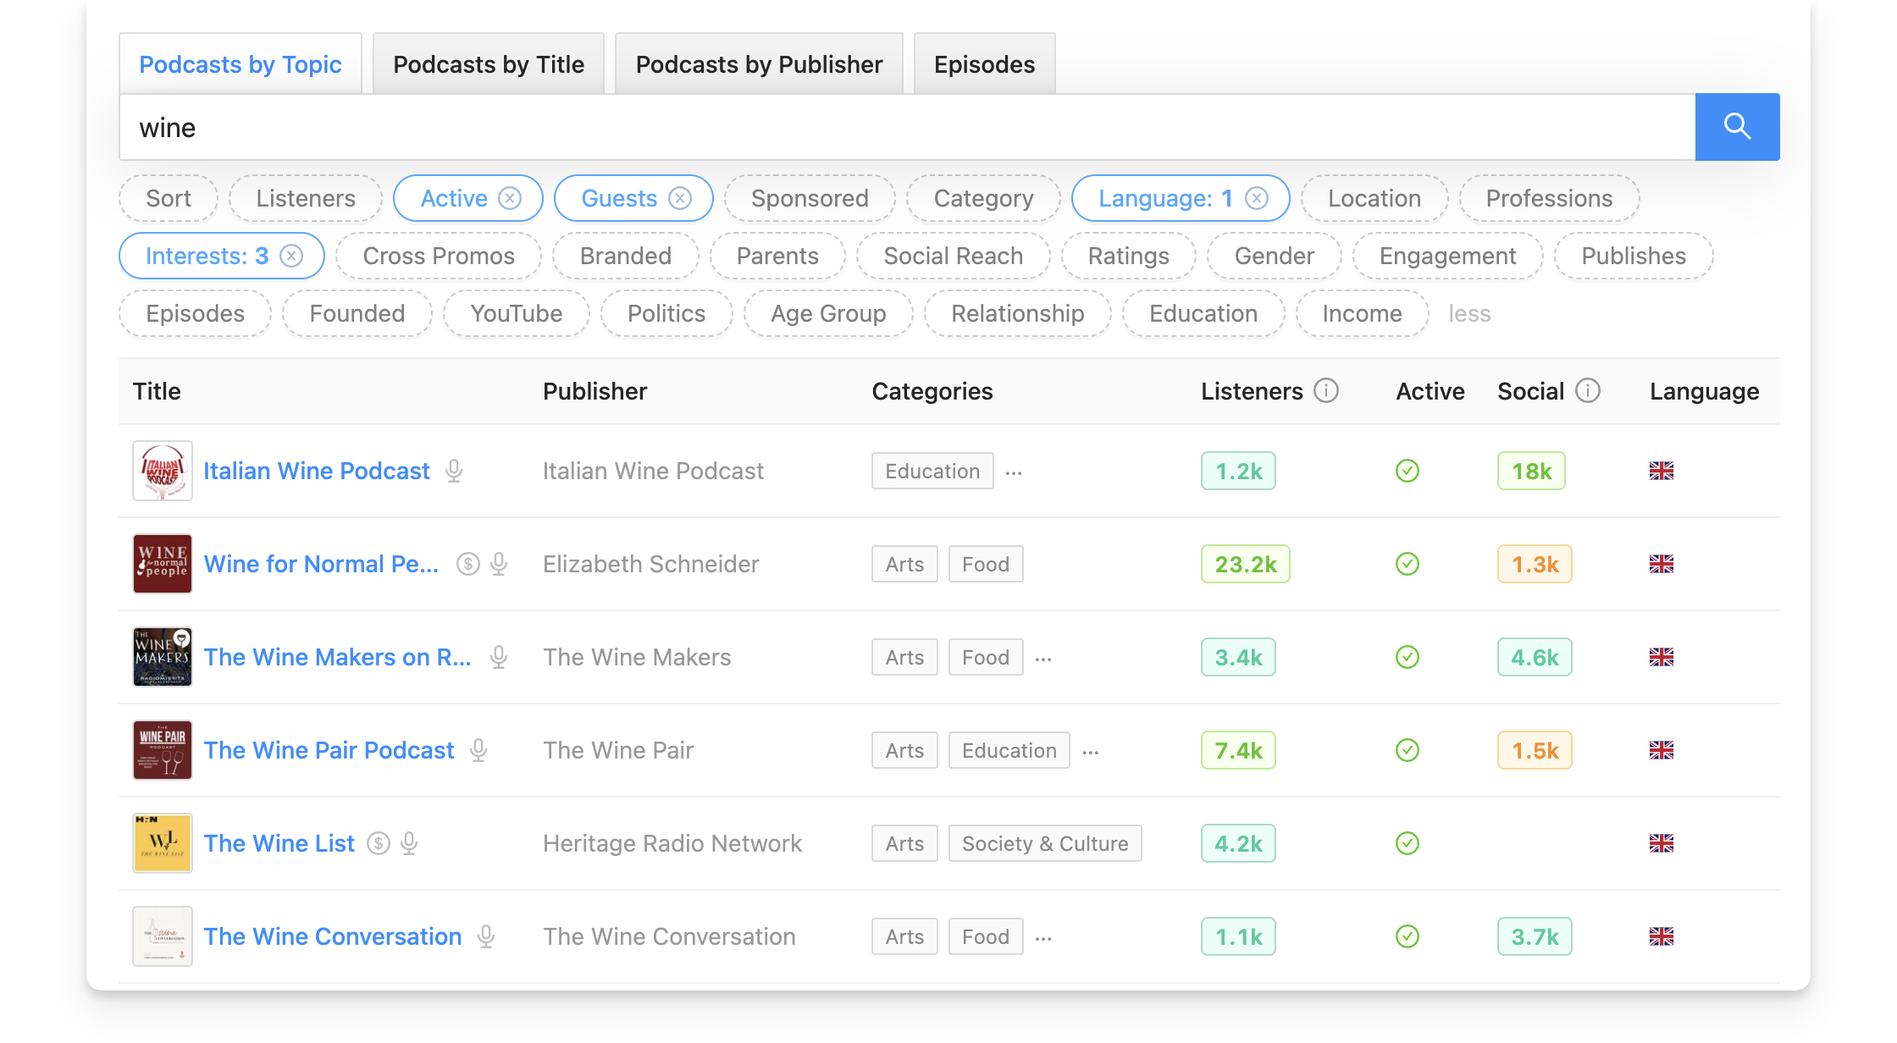Click the active checkmark for The Wine List
Image resolution: width=1897 pixels, height=1043 pixels.
(x=1408, y=843)
